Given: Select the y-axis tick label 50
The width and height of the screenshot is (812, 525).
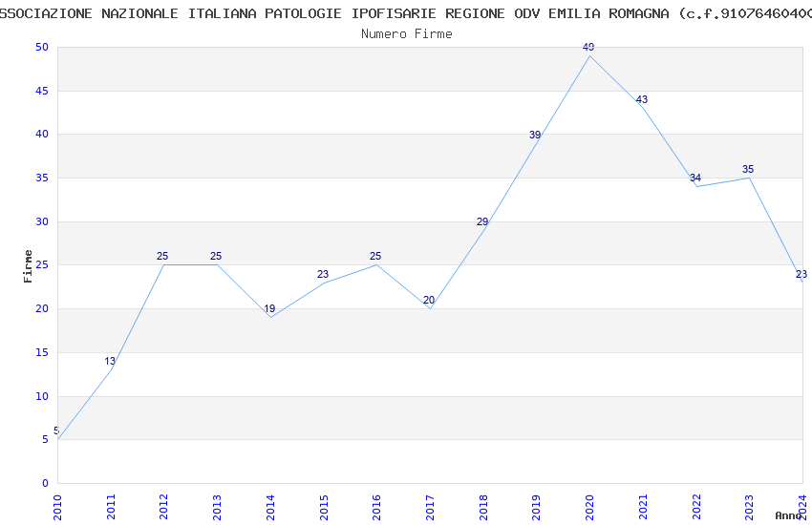Looking at the screenshot, I should click(x=42, y=47).
